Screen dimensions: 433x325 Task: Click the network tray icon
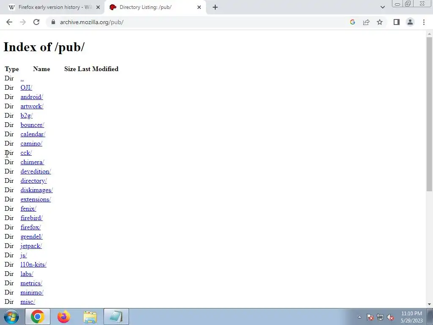(x=380, y=317)
